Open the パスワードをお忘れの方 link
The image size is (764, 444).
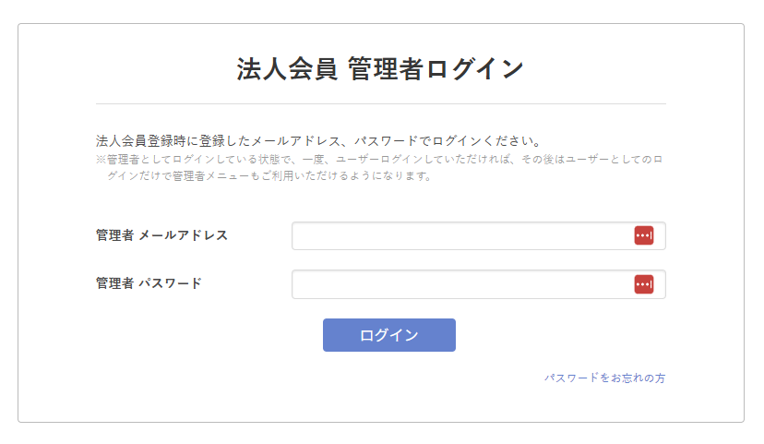[604, 378]
